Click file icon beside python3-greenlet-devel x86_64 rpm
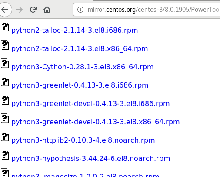Screen dimensions: 220x177 (x=5, y=118)
